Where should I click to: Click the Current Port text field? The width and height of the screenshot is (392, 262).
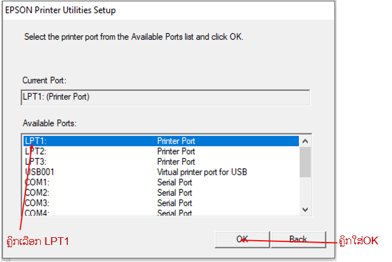point(165,97)
